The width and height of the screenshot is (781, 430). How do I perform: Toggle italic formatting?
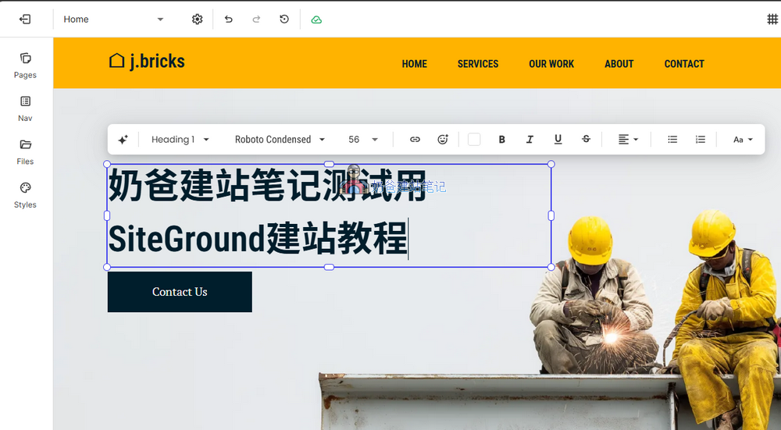[530, 140]
